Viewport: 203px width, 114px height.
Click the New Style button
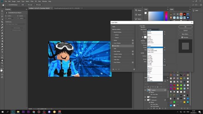(185, 34)
